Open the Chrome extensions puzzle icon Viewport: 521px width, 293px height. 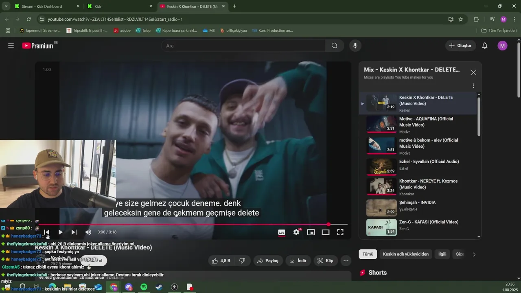pyautogui.click(x=476, y=19)
